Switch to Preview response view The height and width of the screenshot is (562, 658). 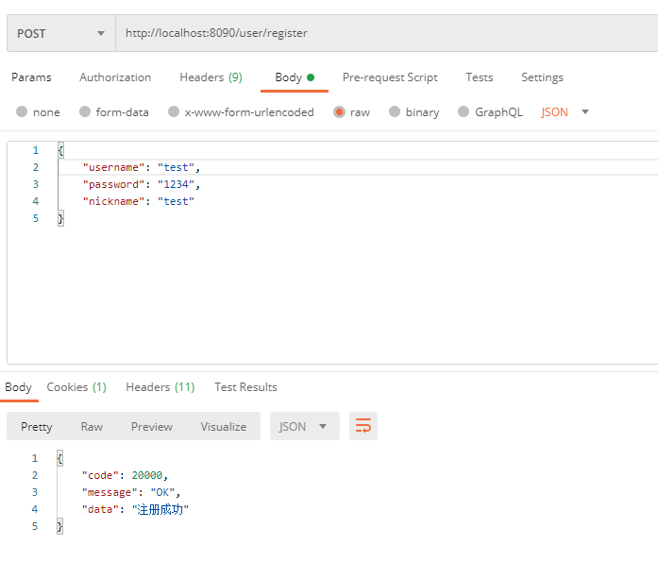click(x=152, y=427)
